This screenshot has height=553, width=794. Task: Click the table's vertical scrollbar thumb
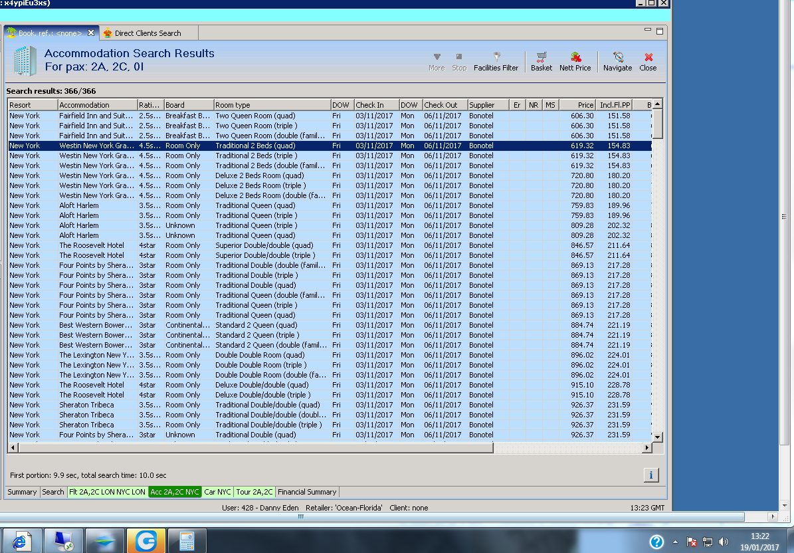[657, 124]
